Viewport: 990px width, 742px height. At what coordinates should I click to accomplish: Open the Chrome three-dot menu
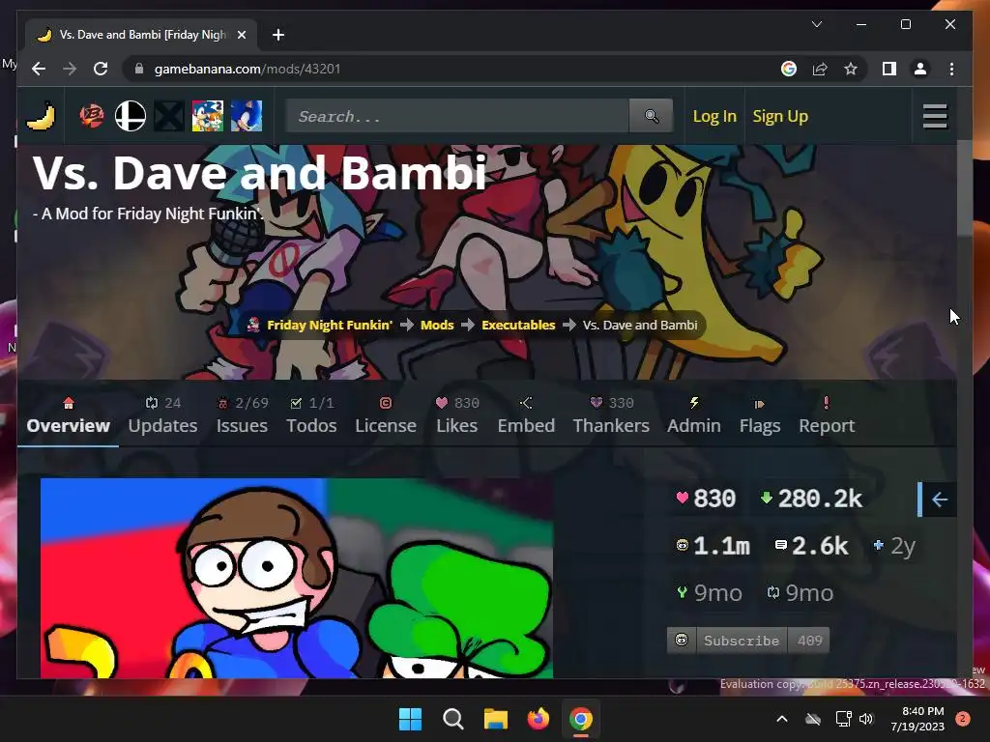click(951, 69)
